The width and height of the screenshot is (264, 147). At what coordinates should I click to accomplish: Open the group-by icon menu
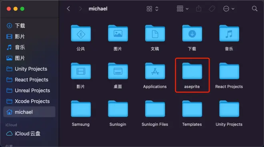tap(180, 9)
